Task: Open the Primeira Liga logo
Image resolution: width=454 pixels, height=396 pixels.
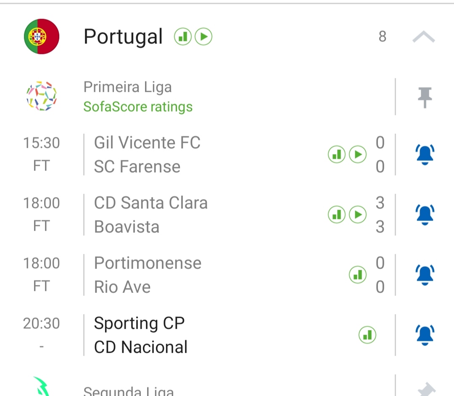Action: tap(42, 96)
